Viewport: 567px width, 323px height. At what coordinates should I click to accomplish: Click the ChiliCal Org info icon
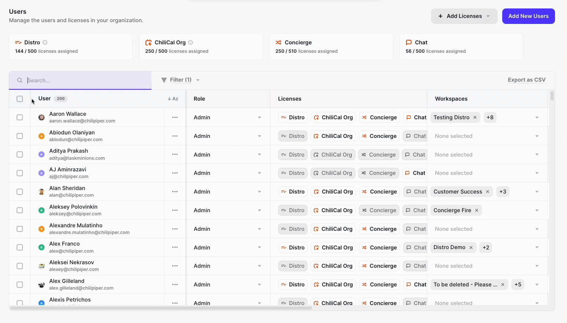pyautogui.click(x=191, y=43)
